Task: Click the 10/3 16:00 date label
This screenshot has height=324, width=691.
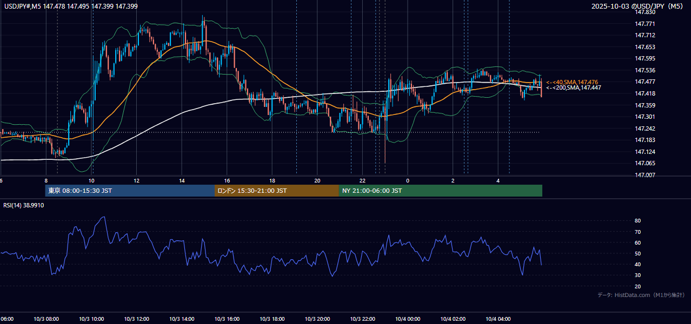Action: click(x=227, y=319)
